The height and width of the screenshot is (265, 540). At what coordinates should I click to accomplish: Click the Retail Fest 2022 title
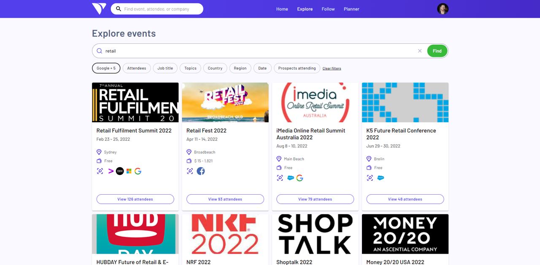pos(206,131)
